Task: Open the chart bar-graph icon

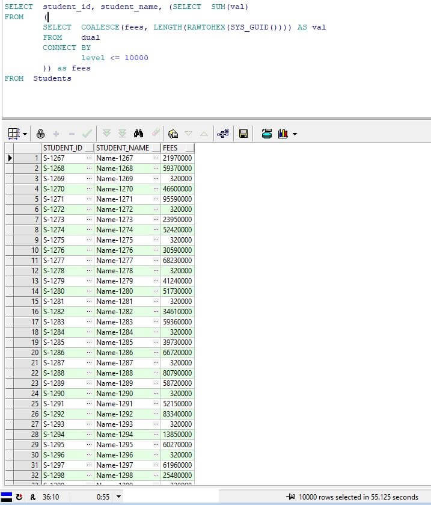Action: [x=283, y=134]
